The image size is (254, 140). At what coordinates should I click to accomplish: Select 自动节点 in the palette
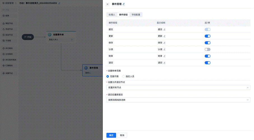coord(8,35)
